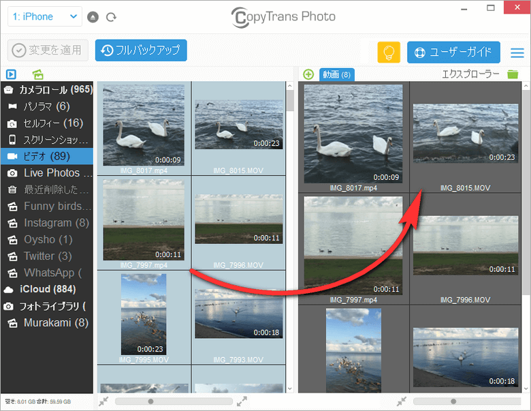Viewport: 531px width, 411px height.
Task: Click the フルバックアップ full backup button
Action: [141, 50]
